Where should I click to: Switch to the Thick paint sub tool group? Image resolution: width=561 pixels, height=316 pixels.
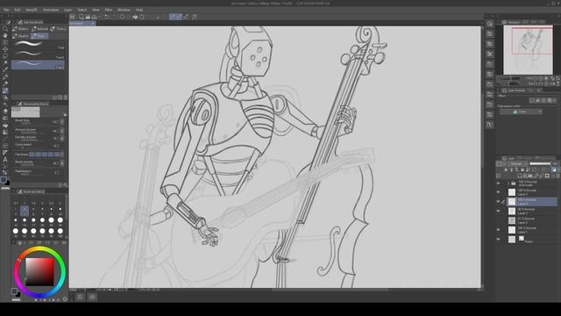coord(59,29)
